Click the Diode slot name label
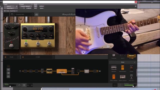 [x=11, y=57]
